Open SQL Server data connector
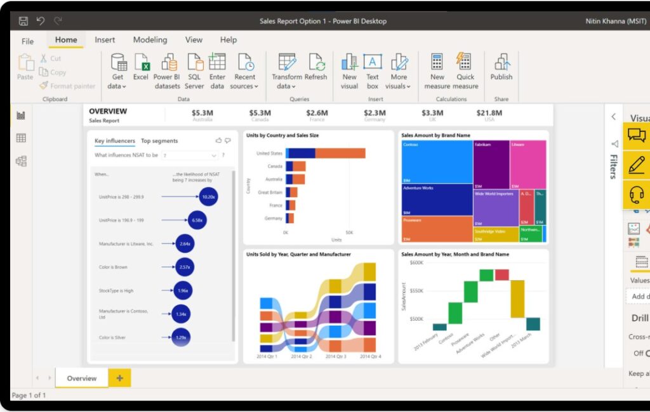This screenshot has width=650, height=412. (194, 68)
